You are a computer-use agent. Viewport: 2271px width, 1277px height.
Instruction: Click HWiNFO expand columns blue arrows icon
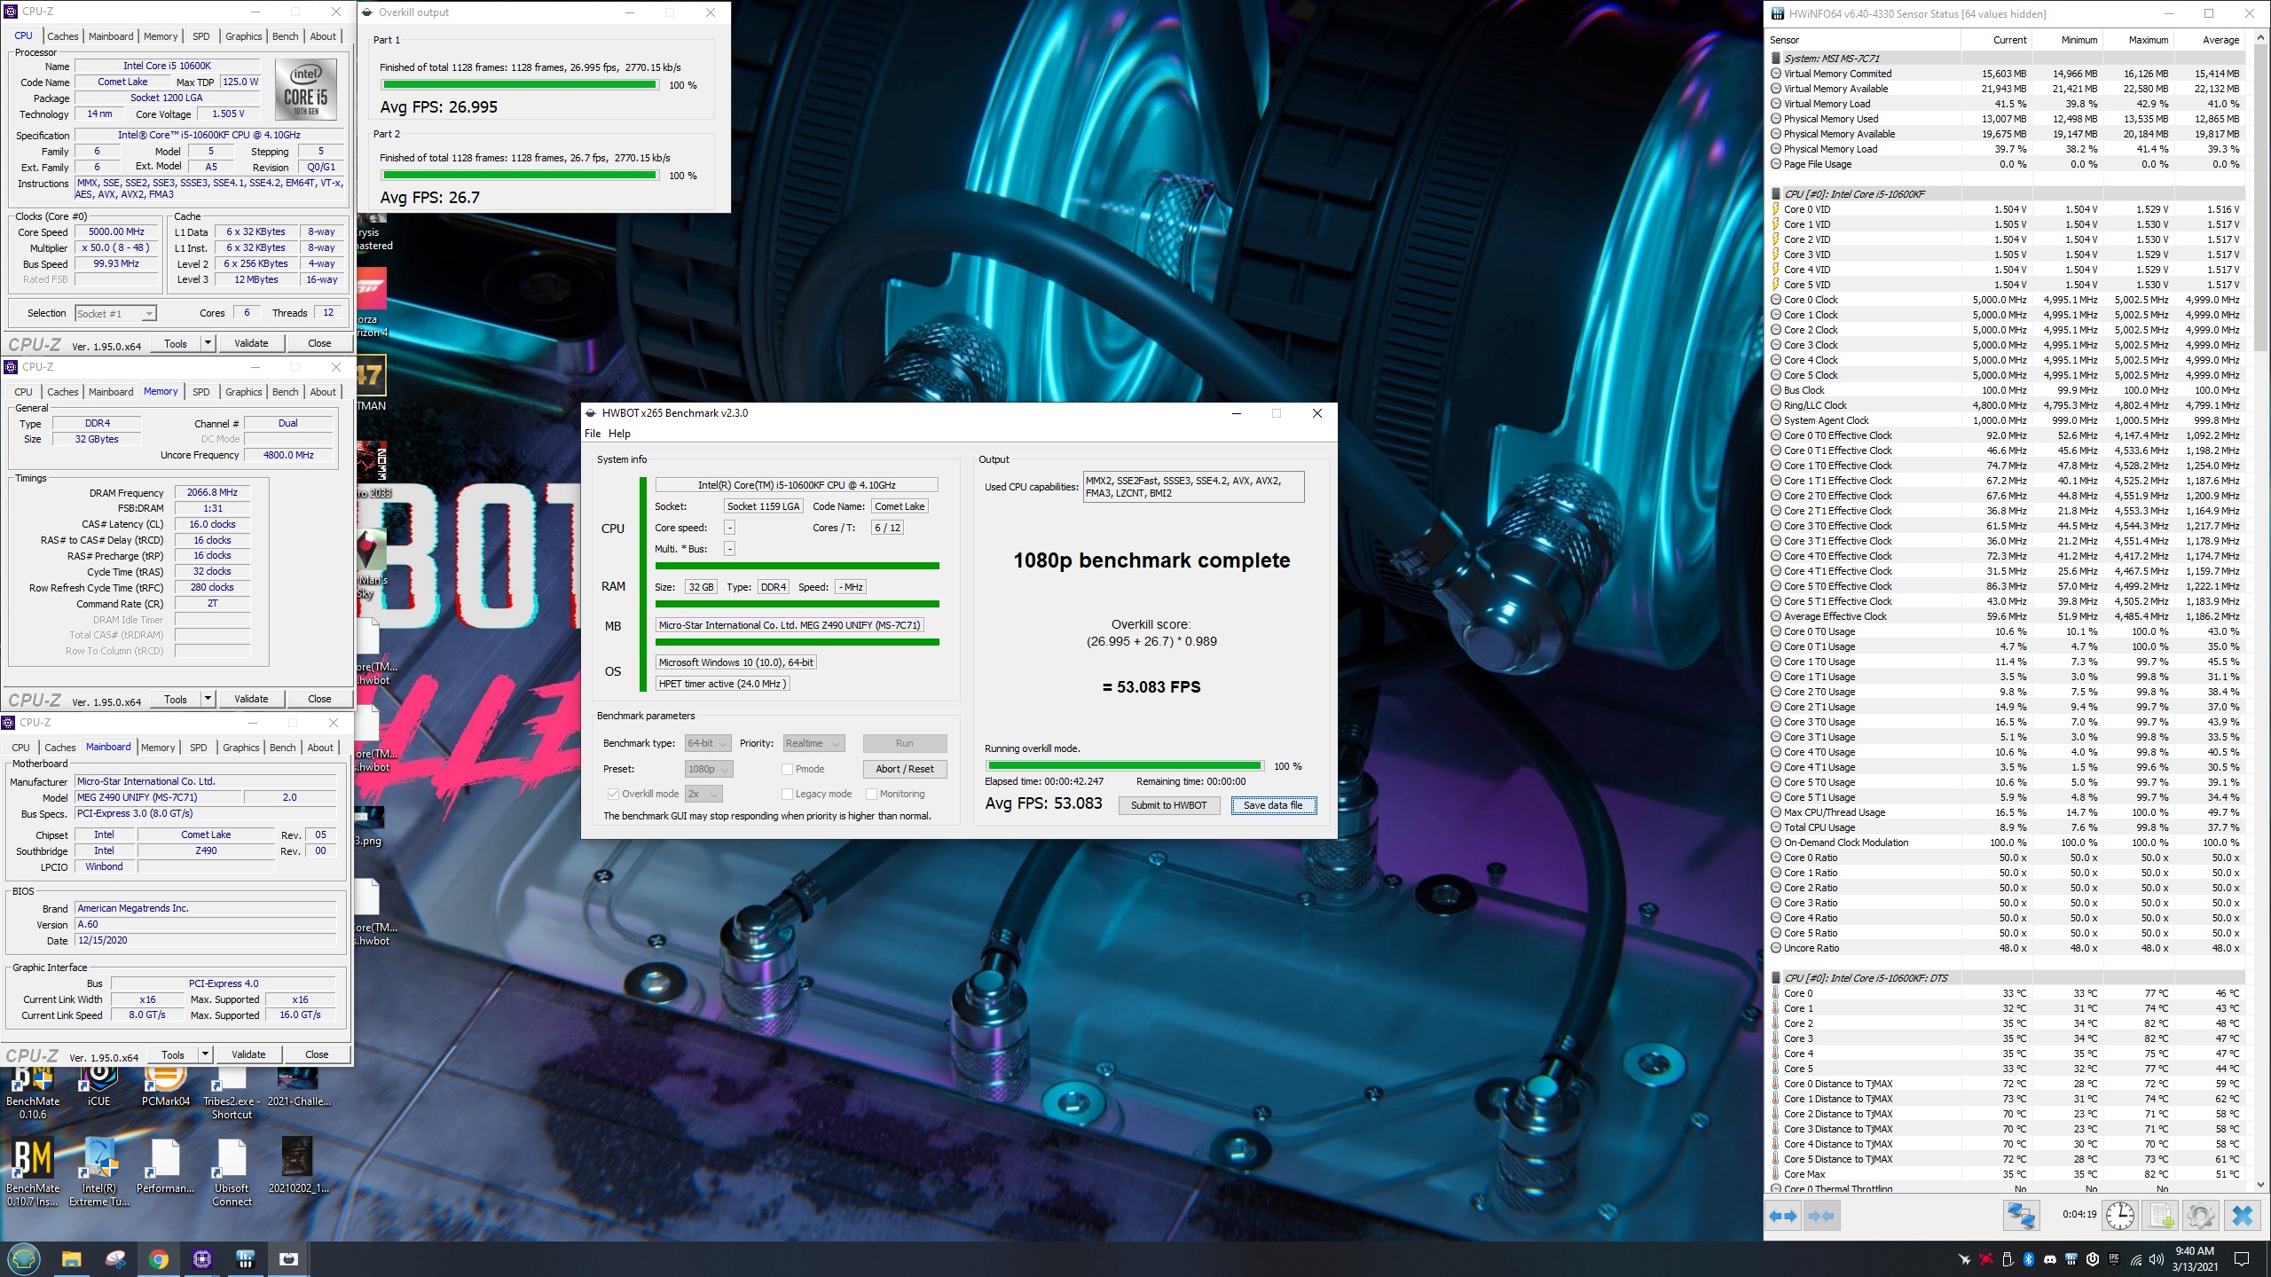coord(1783,1216)
